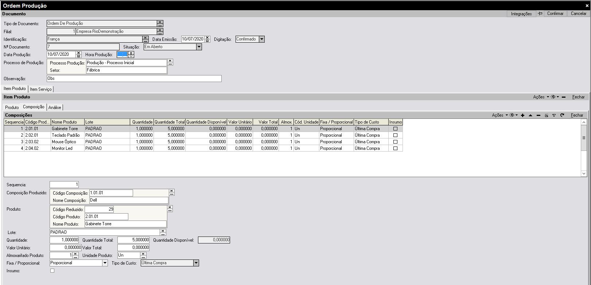Open the calendar for Data Emissão

(207, 41)
